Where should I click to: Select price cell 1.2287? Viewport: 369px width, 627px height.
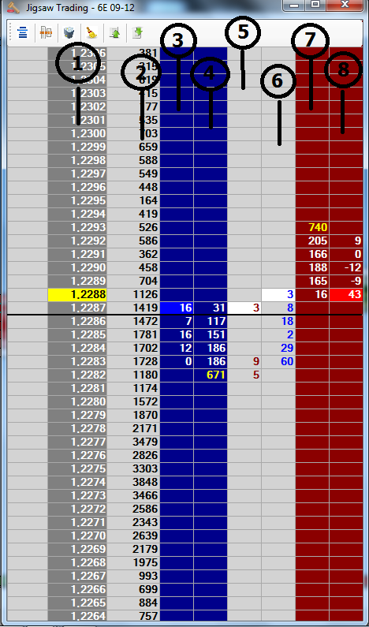coord(77,308)
